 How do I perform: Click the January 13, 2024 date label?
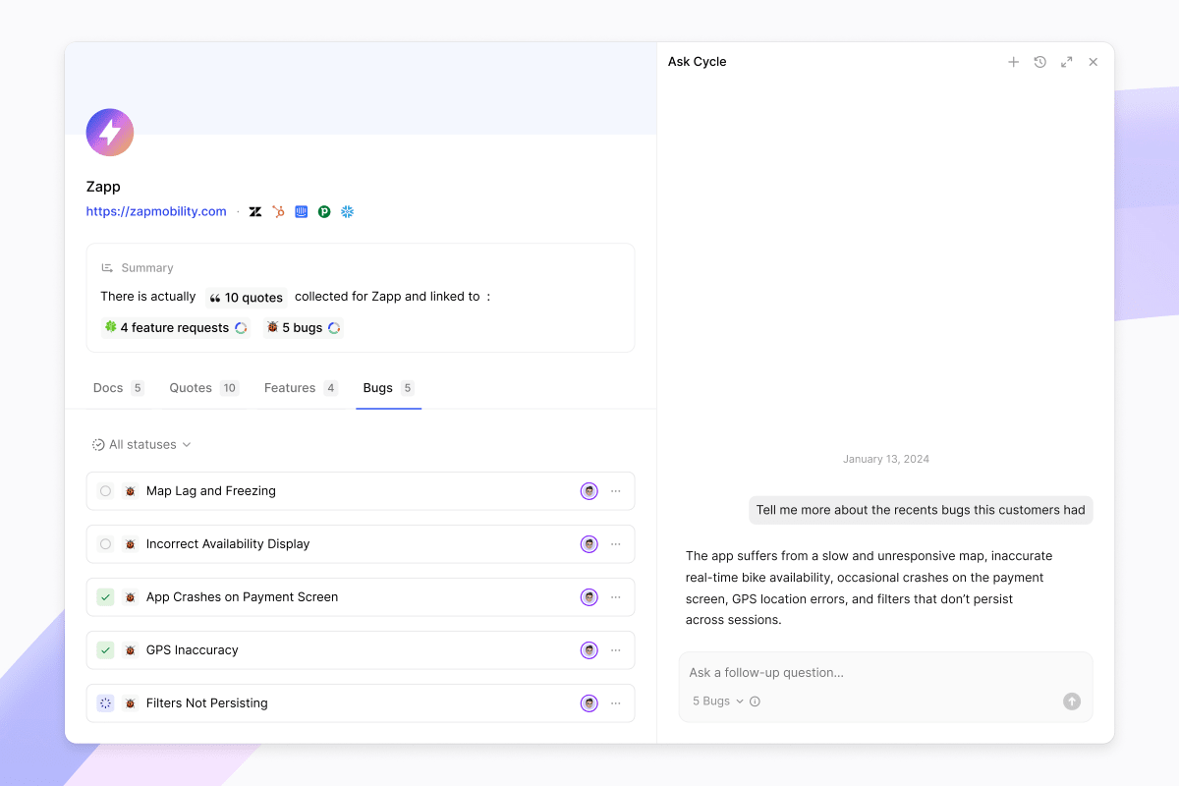coord(886,459)
